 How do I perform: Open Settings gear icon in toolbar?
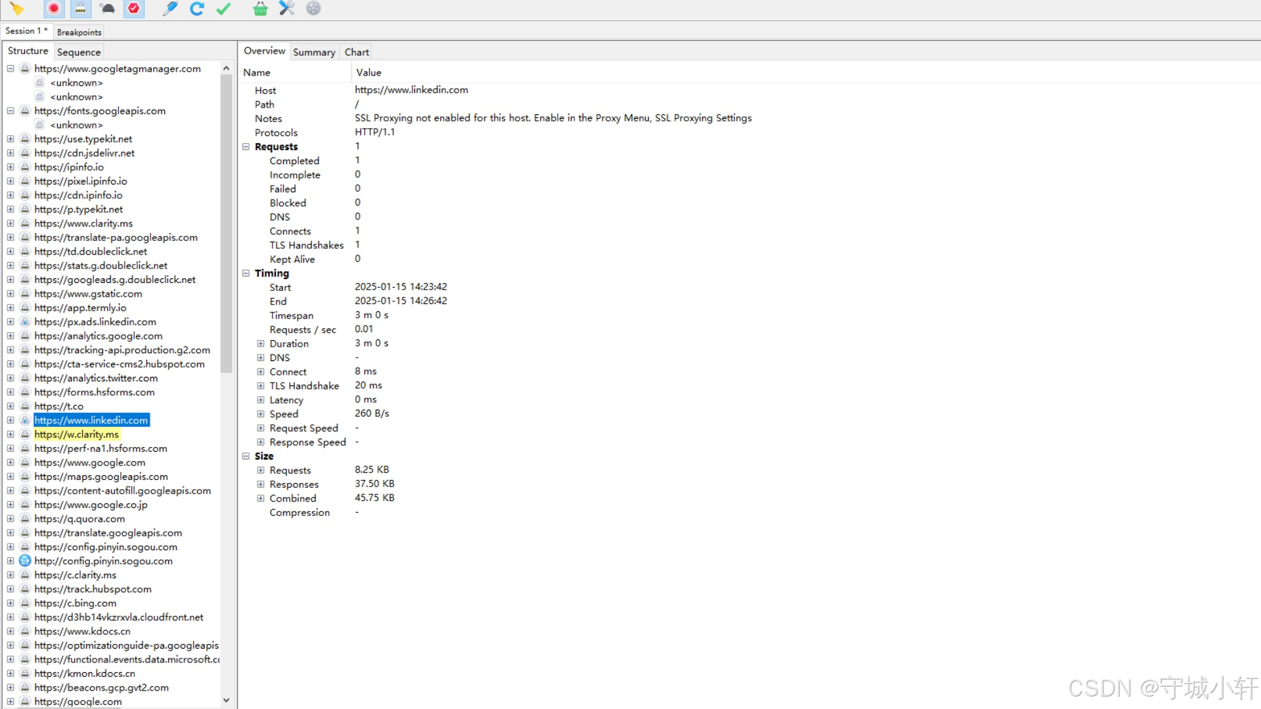pyautogui.click(x=313, y=9)
